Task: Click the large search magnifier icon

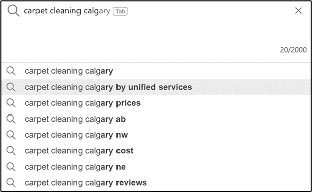Action: [x=13, y=11]
